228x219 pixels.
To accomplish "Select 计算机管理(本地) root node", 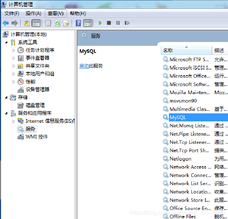I will pos(29,35).
